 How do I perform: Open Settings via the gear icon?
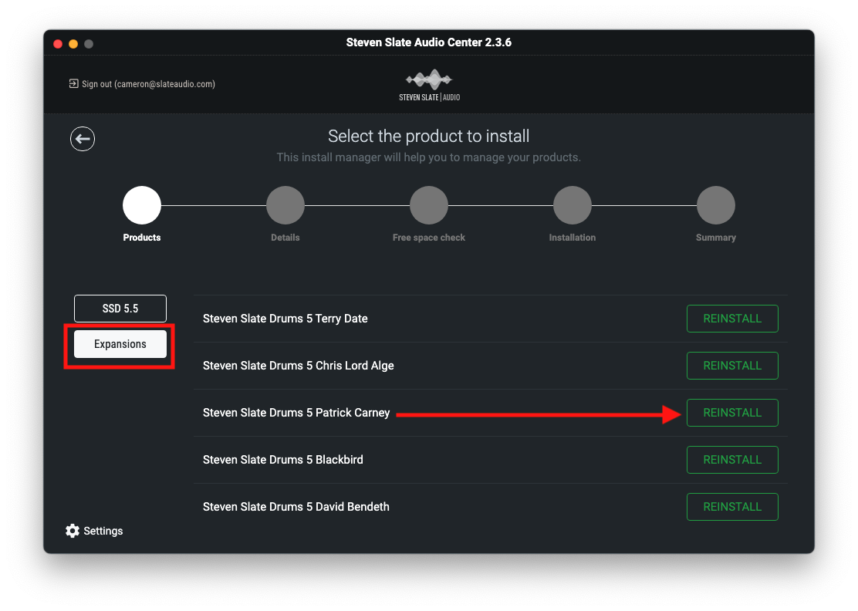coord(73,531)
